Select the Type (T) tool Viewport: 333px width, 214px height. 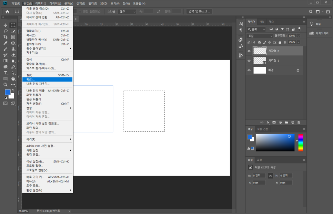coord(6,73)
